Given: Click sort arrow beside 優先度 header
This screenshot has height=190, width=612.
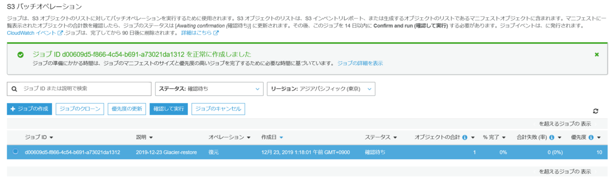Looking at the screenshot, I should (x=598, y=137).
